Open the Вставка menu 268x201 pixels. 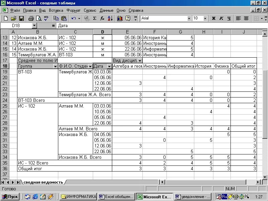[56, 10]
